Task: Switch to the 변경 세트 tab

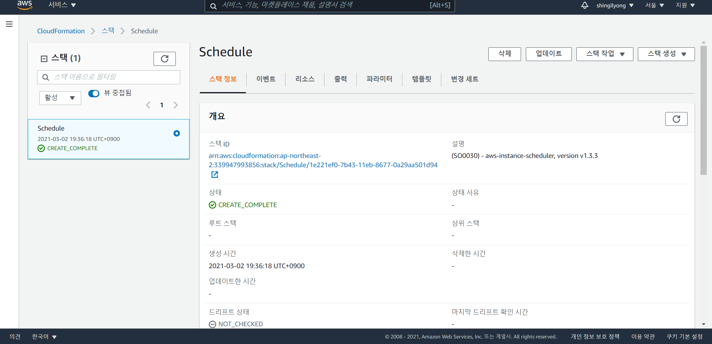Action: (x=465, y=79)
